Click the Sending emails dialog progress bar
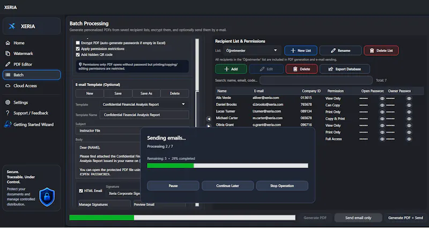Screen dimensions: 429x228 click(227, 166)
